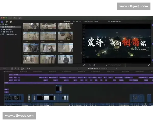153x122 pixels.
Task: Select the 2022-3-19 event row
Action: pyautogui.click(x=11, y=32)
